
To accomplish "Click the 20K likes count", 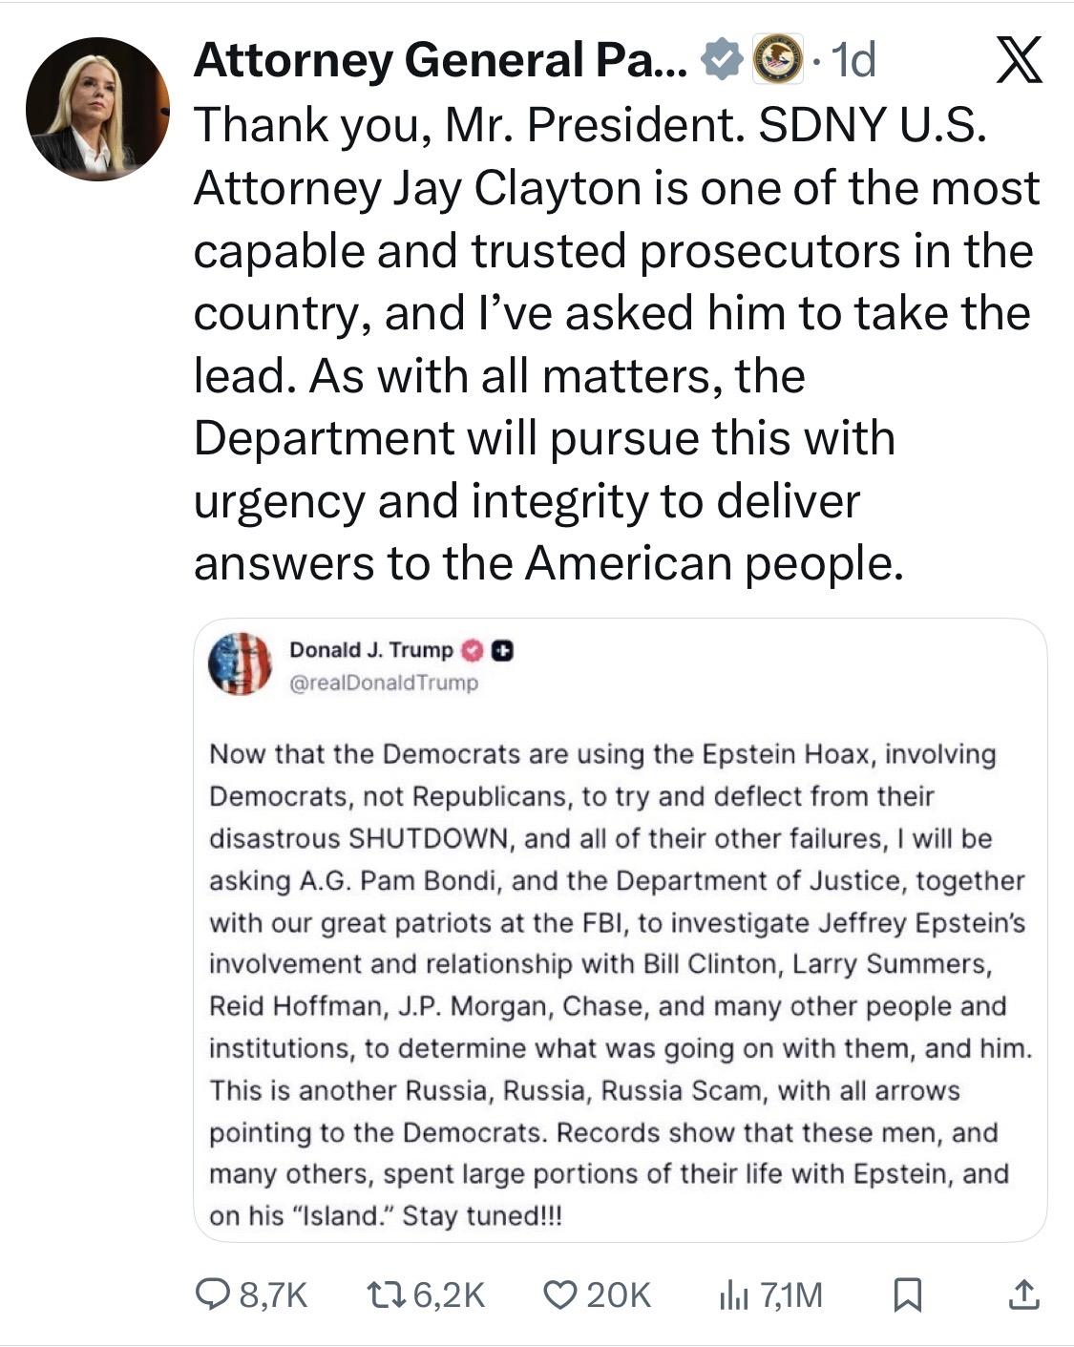I will pos(619,1295).
